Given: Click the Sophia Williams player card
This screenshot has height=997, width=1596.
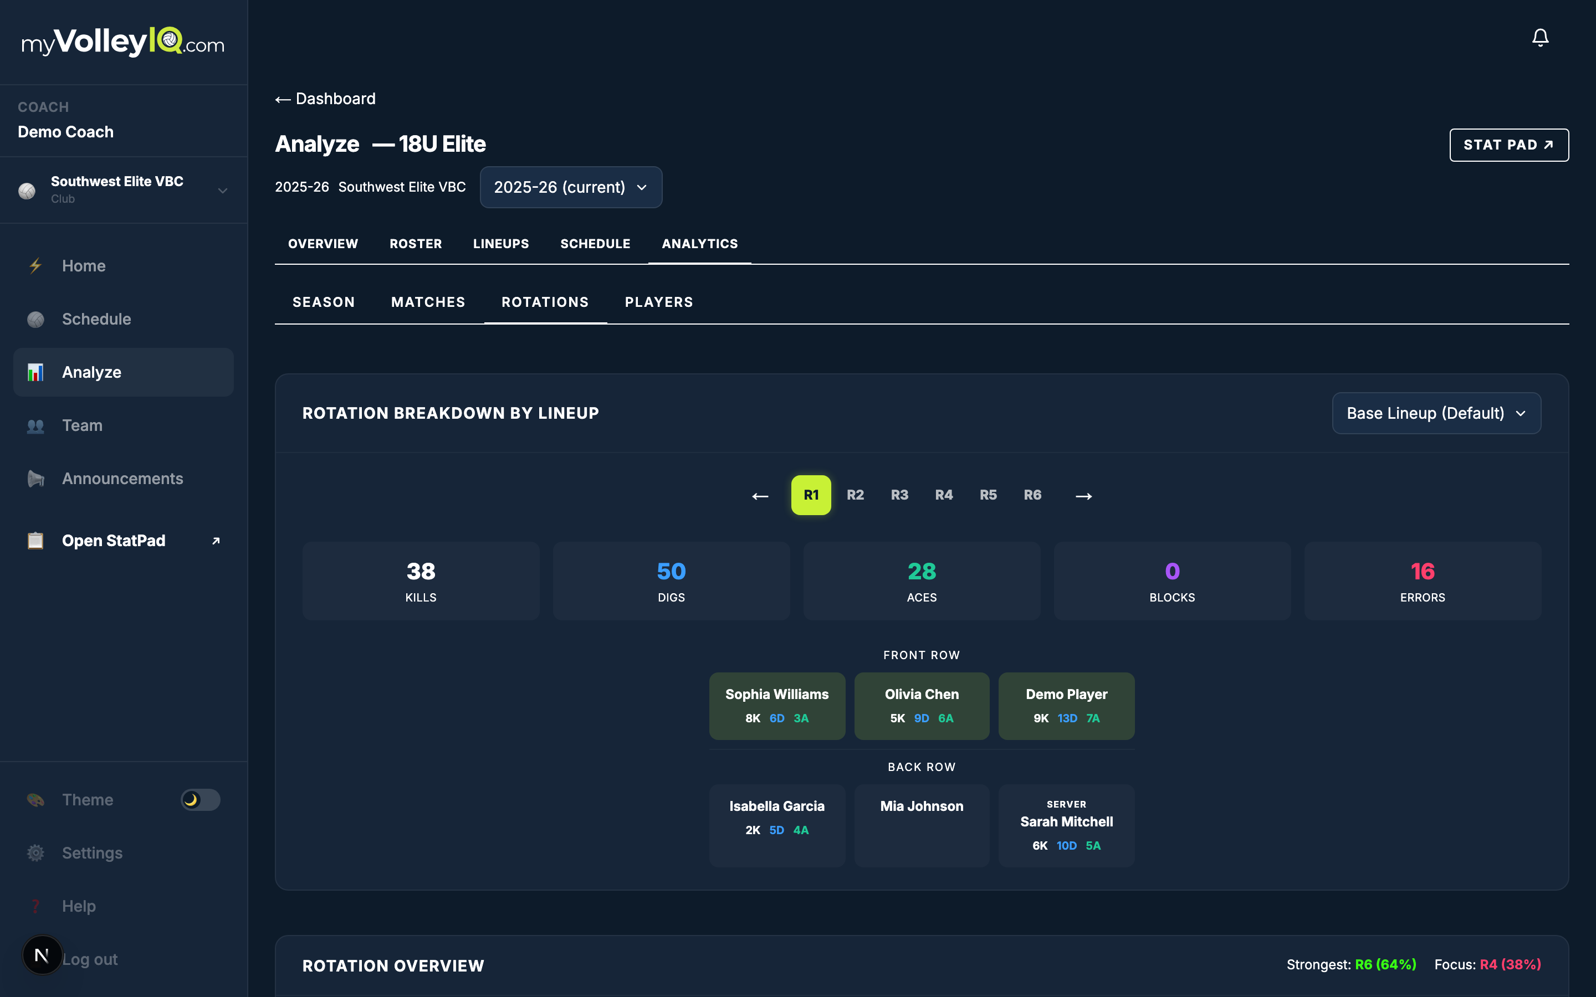Looking at the screenshot, I should pos(777,706).
